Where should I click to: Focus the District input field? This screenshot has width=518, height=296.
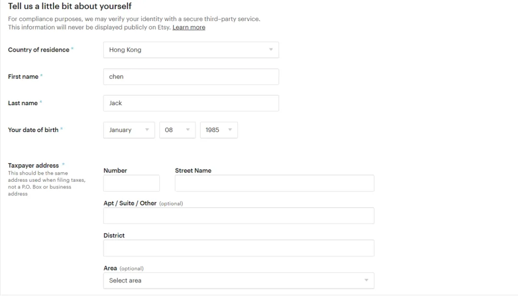(x=238, y=248)
